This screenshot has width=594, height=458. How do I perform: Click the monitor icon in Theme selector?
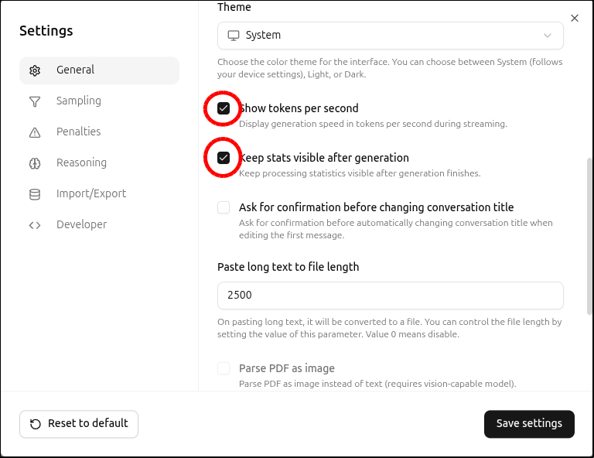point(233,36)
